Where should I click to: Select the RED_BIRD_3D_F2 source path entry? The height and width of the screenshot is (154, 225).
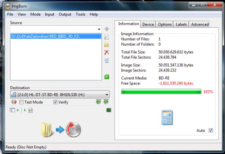[x=56, y=36]
